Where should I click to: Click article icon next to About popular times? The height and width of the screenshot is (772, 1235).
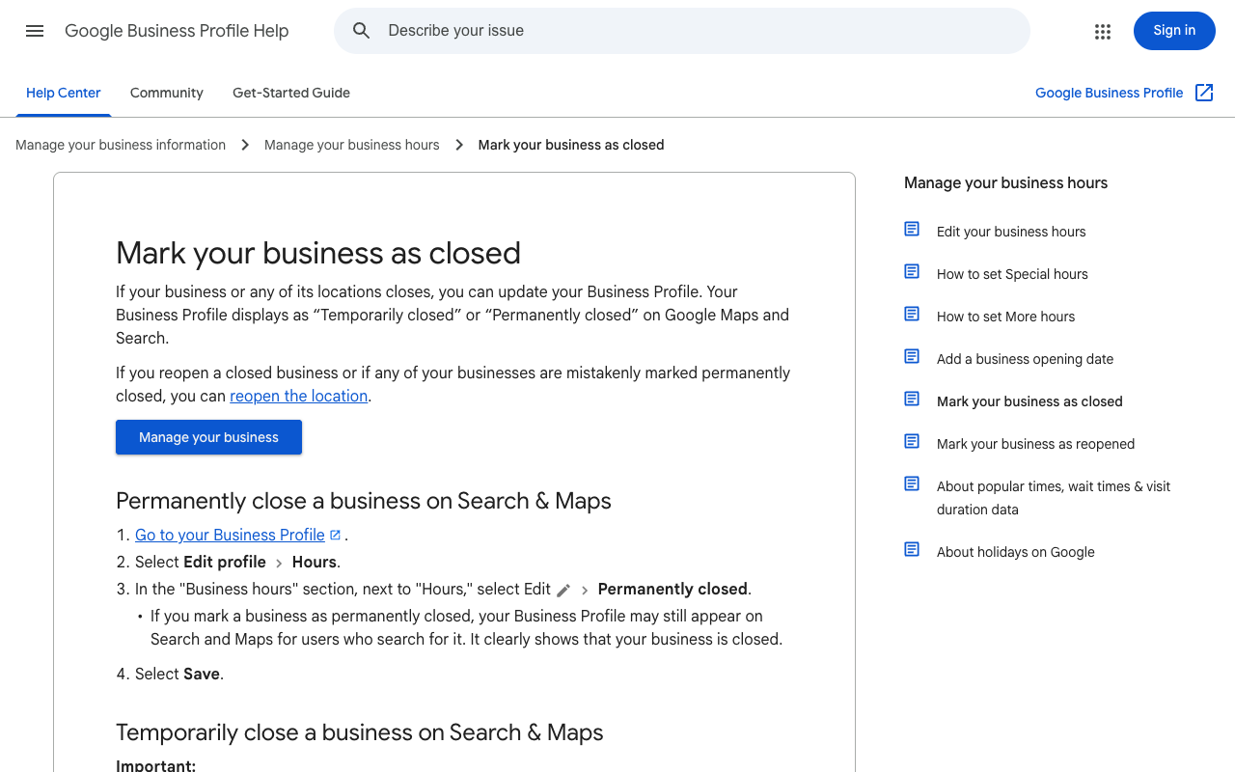(x=912, y=483)
